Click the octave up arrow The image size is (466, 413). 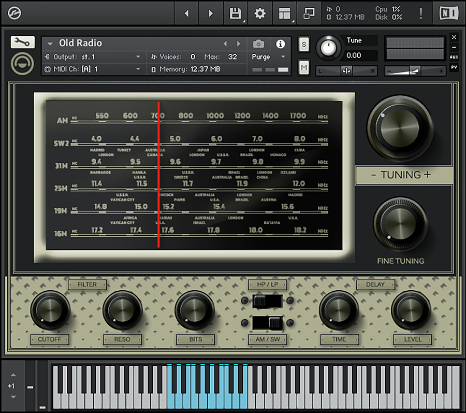(x=13, y=375)
